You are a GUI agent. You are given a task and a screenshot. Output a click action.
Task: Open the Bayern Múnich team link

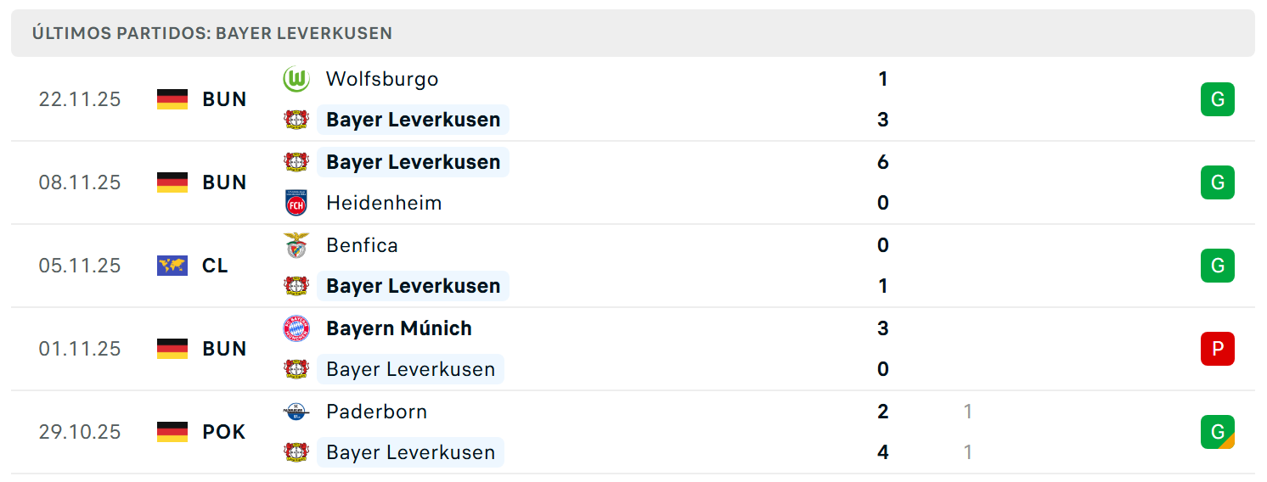click(399, 328)
